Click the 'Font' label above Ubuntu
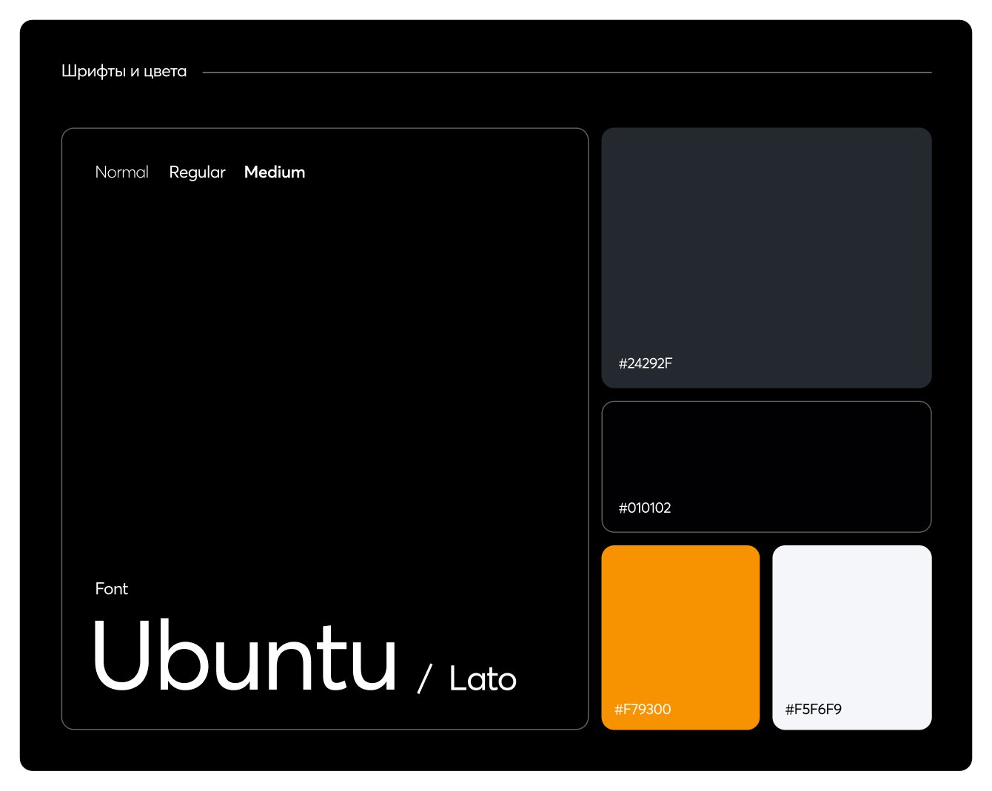Screen dimensions: 992x791 [112, 589]
